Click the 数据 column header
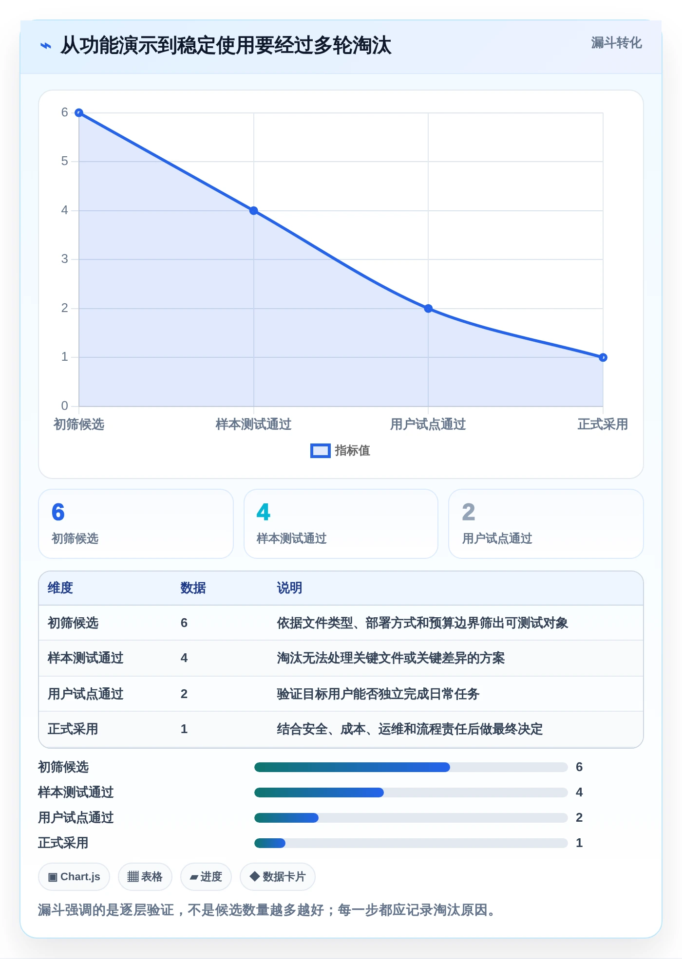 (x=193, y=588)
